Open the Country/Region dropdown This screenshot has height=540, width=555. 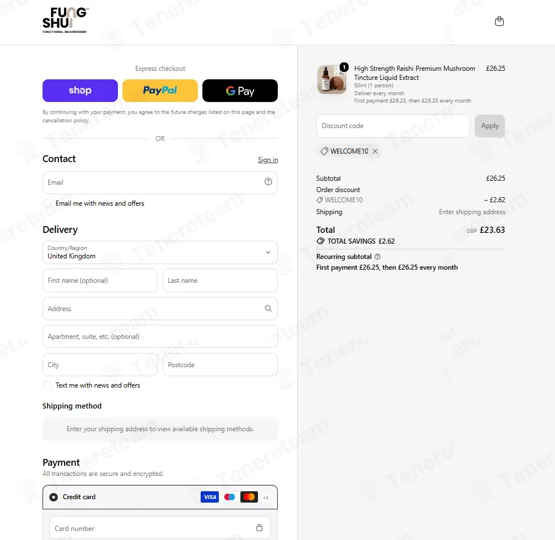click(160, 252)
